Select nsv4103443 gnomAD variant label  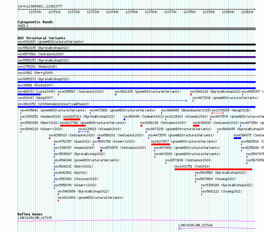tap(90, 198)
